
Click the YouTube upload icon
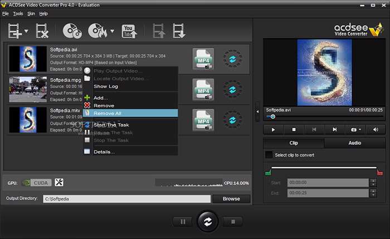click(x=129, y=31)
